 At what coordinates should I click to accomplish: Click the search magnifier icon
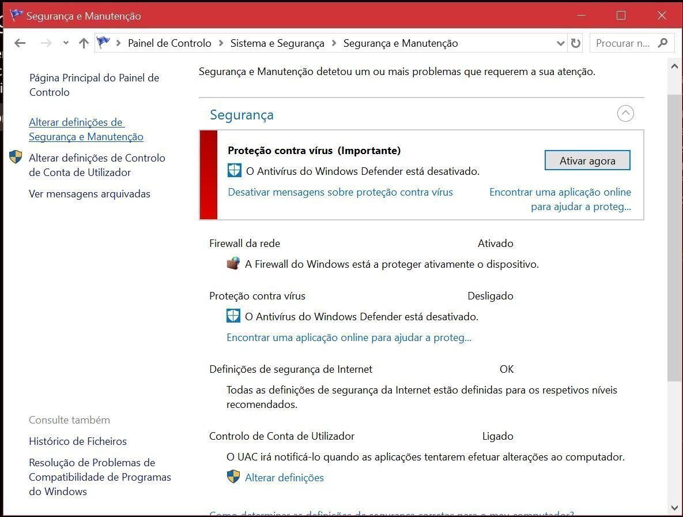point(663,43)
